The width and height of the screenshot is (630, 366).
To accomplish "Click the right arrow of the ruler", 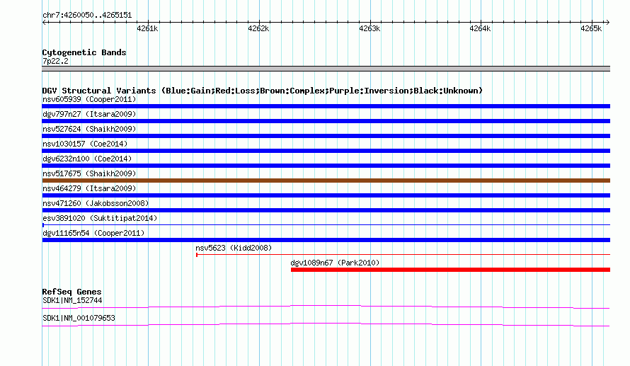I will tap(608, 22).
